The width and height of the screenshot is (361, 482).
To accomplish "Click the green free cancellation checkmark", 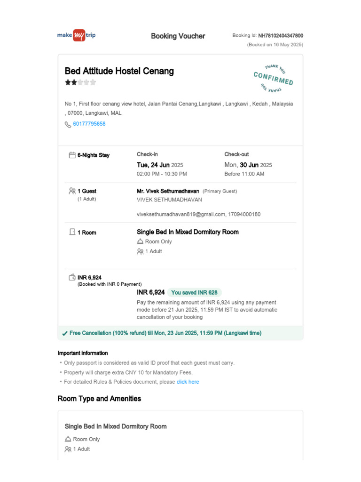I will 65,333.
